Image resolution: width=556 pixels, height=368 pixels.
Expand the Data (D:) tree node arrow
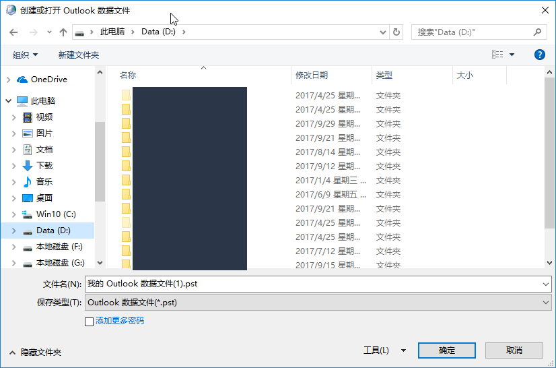tap(14, 231)
